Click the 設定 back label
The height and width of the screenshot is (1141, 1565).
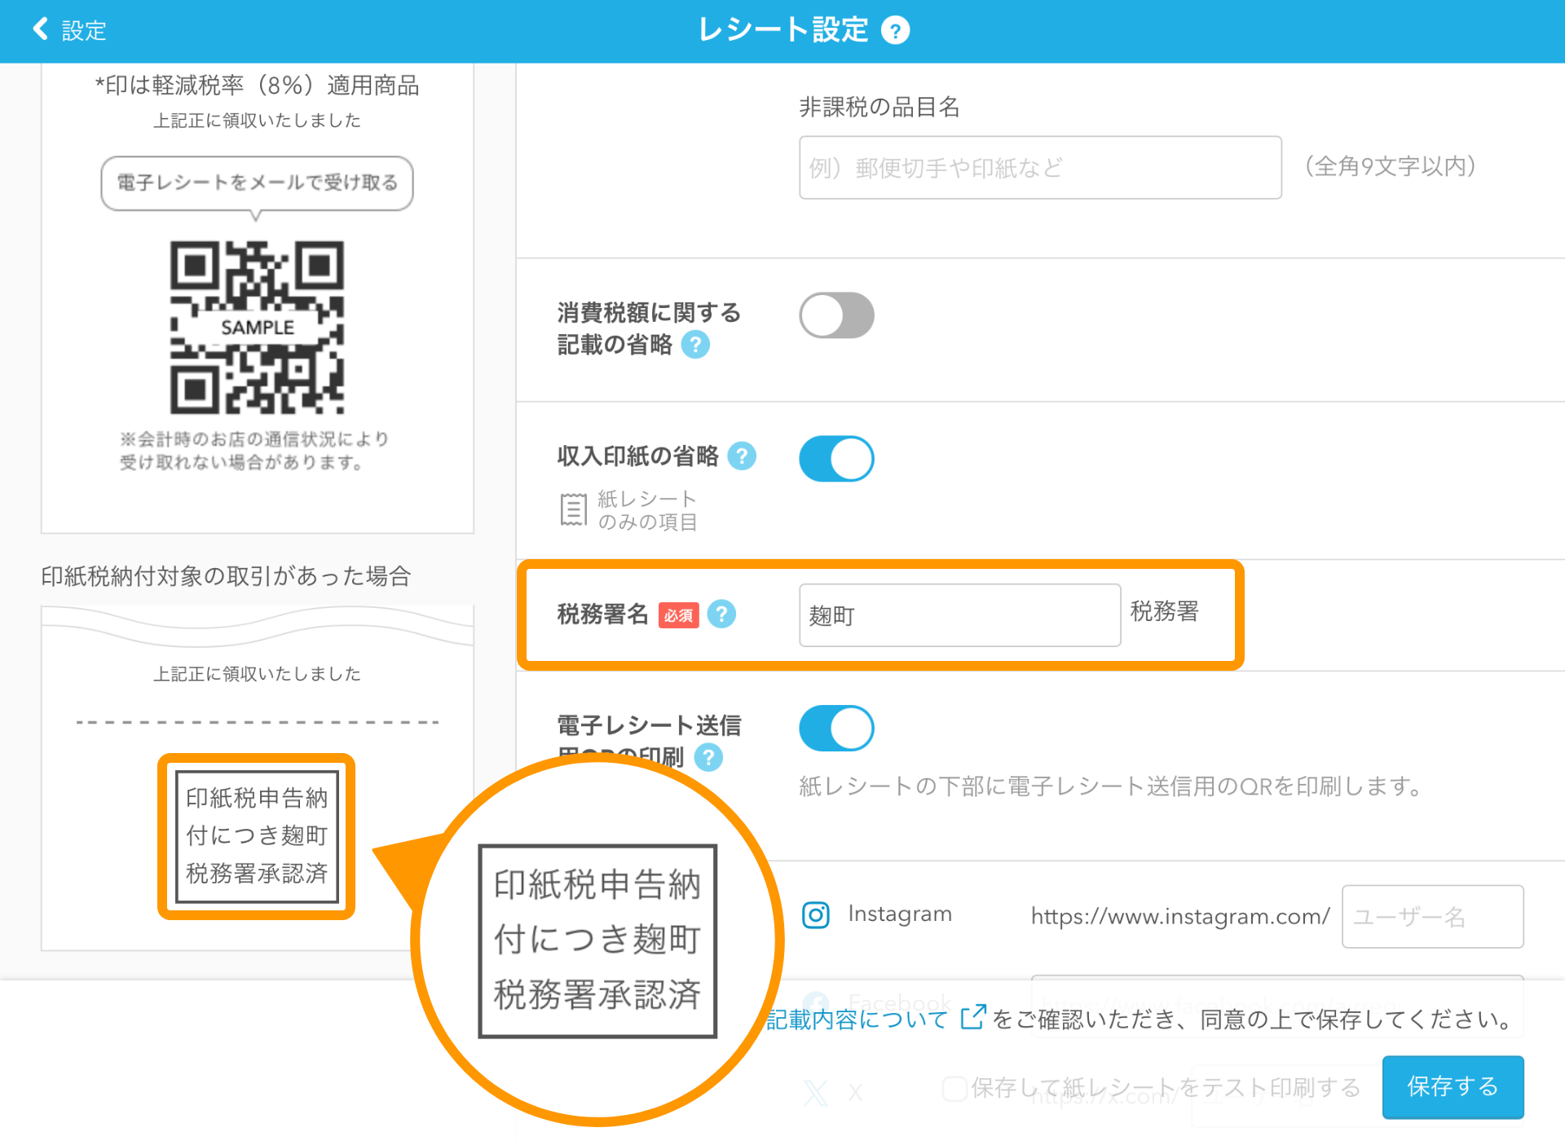pos(84,30)
